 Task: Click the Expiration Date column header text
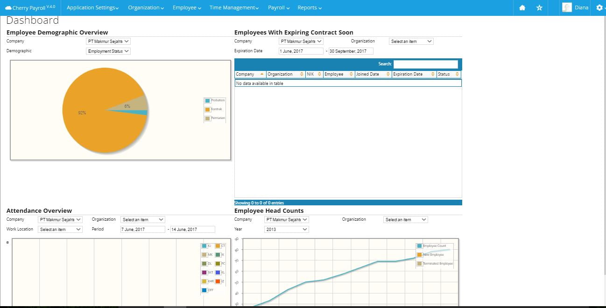[408, 74]
